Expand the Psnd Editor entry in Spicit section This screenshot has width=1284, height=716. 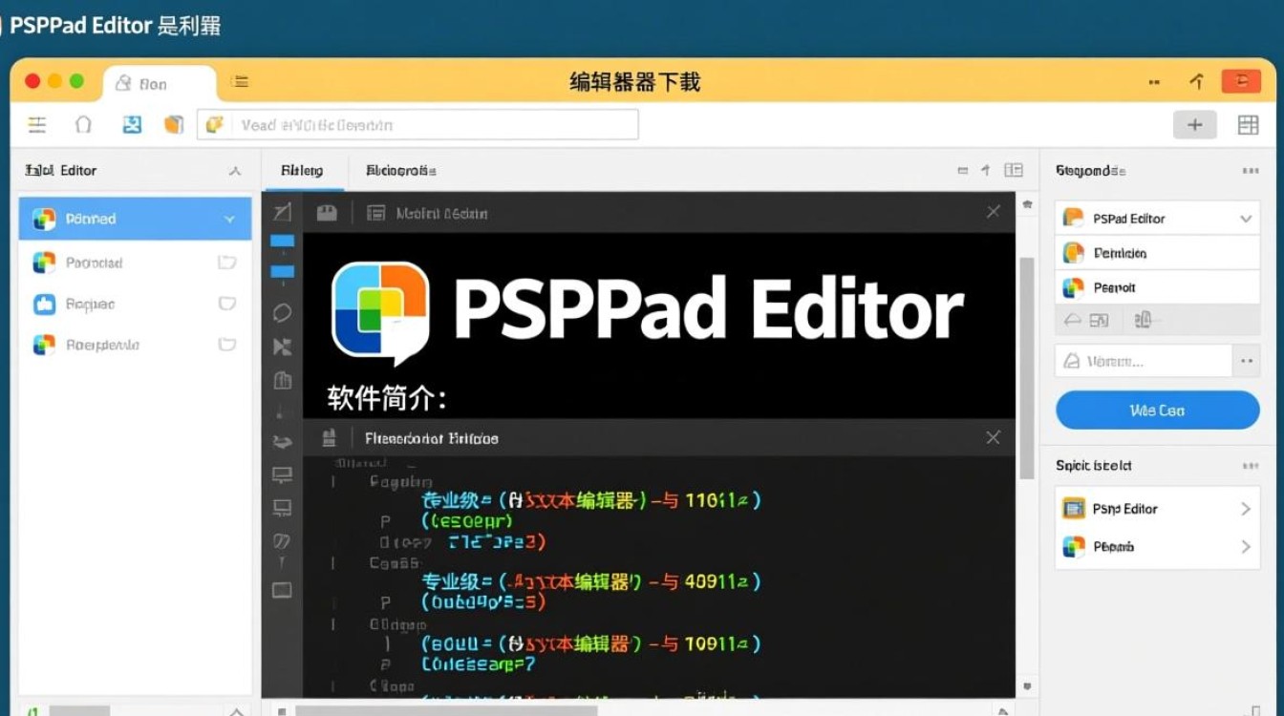tap(1245, 508)
